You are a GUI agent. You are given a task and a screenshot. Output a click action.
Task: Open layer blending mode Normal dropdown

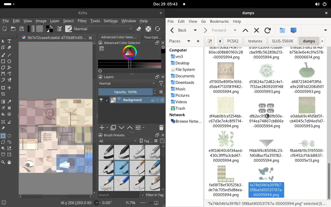coord(127,83)
